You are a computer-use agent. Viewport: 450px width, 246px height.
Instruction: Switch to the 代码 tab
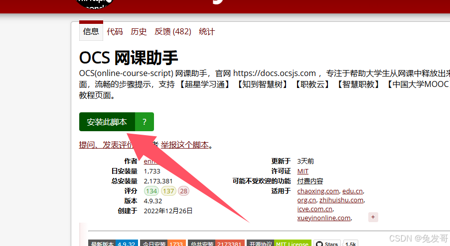coord(115,31)
